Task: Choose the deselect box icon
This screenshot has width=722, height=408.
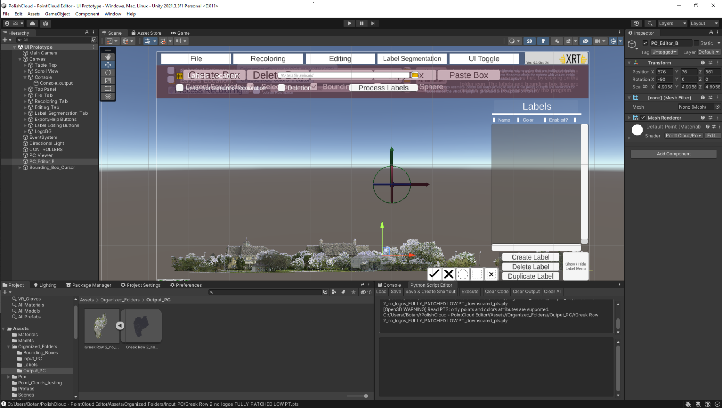Action: (x=491, y=274)
